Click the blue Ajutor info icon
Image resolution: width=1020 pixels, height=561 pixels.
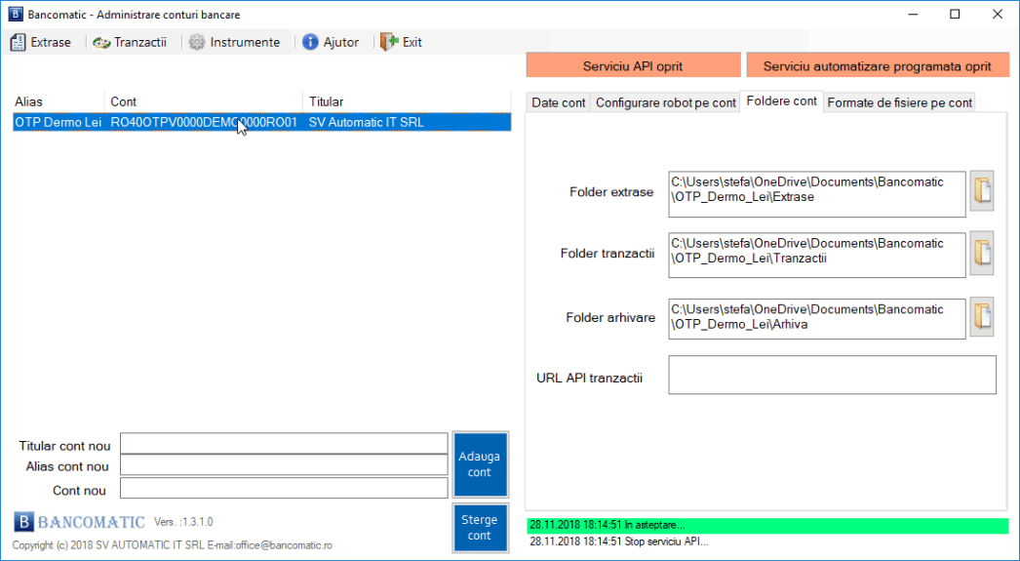tap(310, 42)
